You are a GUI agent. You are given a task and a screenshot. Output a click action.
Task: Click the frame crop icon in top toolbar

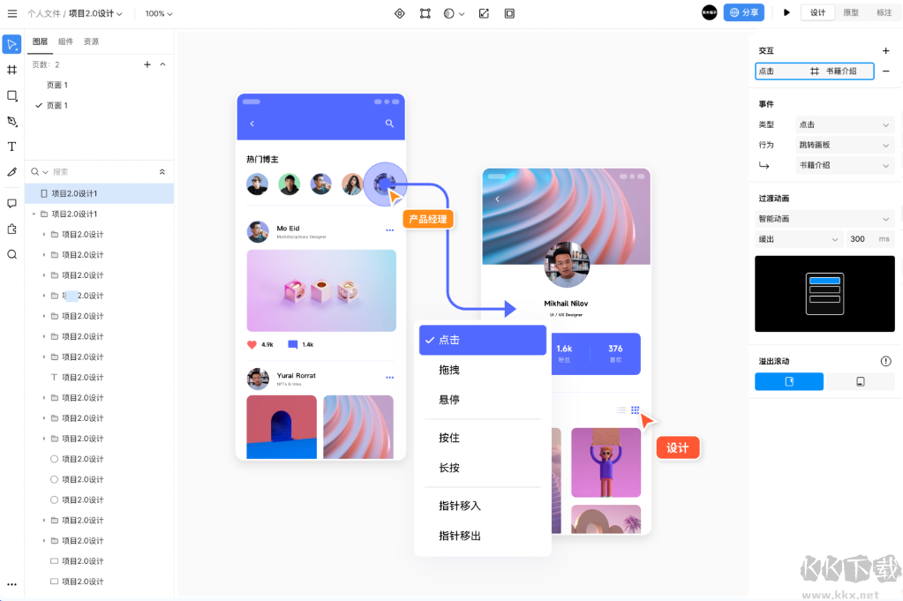point(509,13)
